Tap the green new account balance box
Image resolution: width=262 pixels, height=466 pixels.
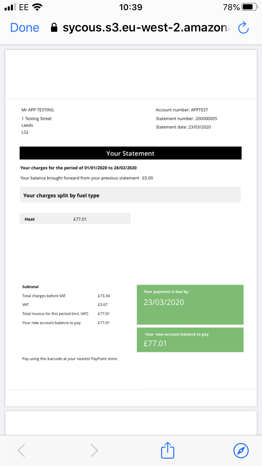click(190, 340)
